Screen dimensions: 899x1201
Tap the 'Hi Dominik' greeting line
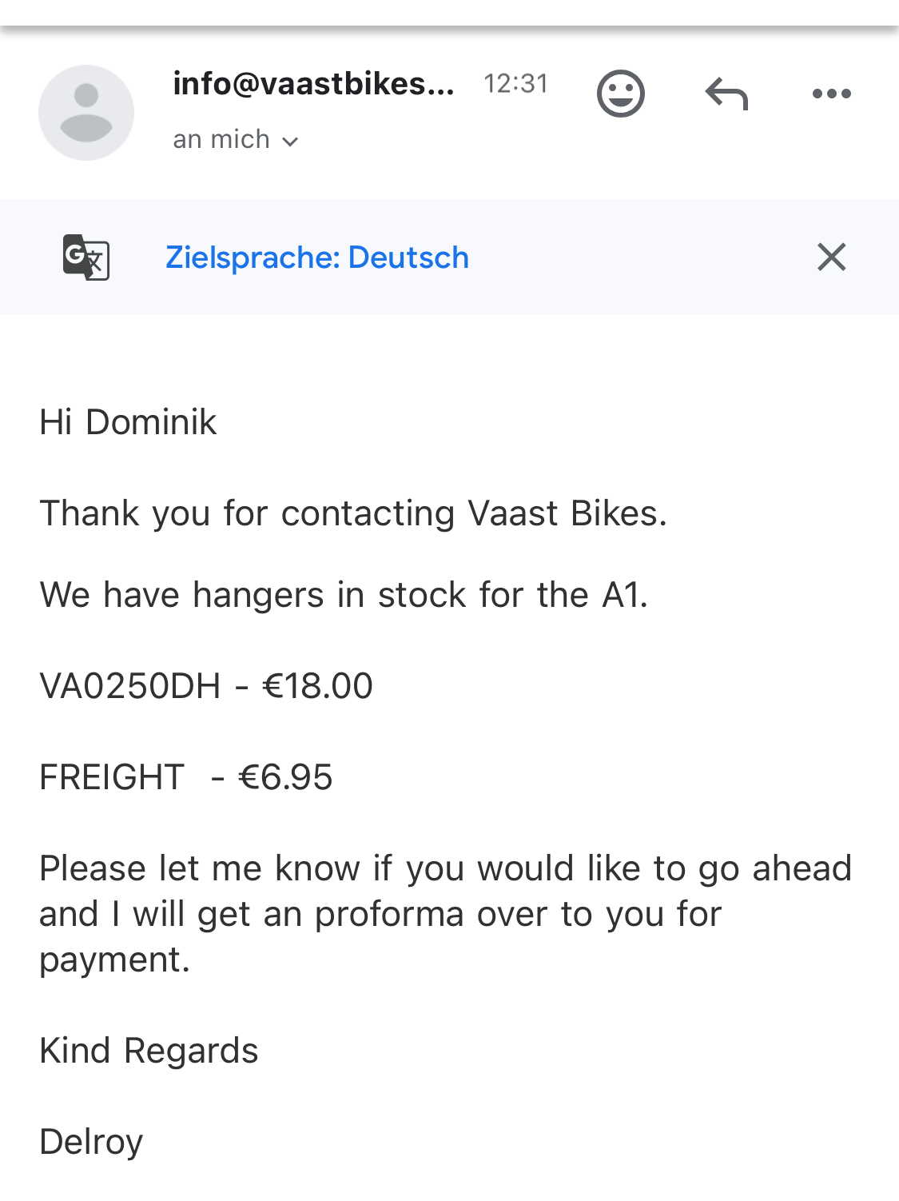[x=128, y=422]
